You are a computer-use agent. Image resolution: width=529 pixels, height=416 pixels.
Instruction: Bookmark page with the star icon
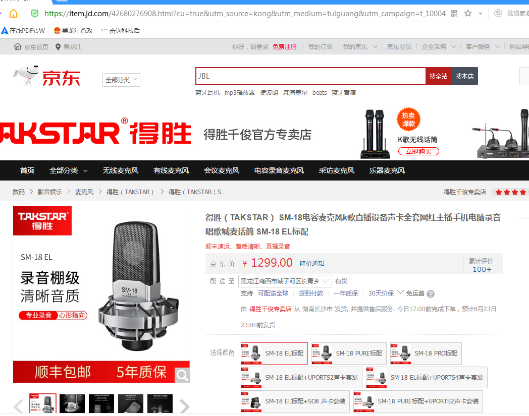click(468, 14)
